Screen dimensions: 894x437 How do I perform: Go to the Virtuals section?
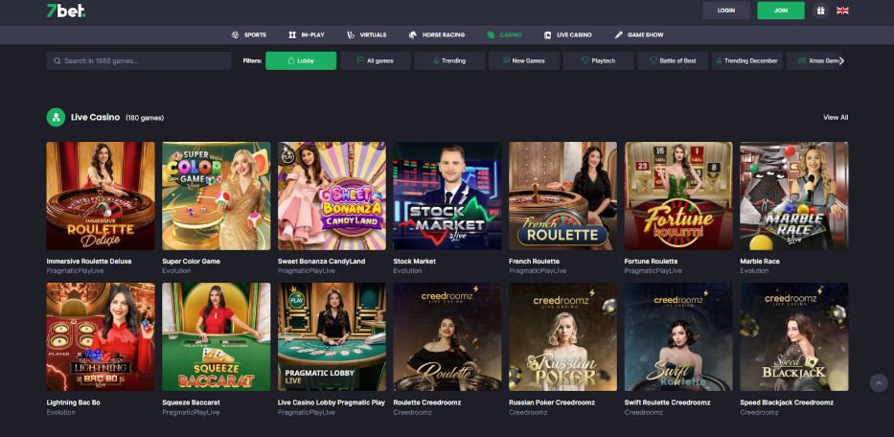click(367, 34)
